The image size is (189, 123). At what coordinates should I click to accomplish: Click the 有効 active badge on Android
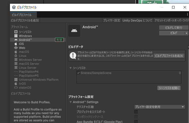click(59, 40)
